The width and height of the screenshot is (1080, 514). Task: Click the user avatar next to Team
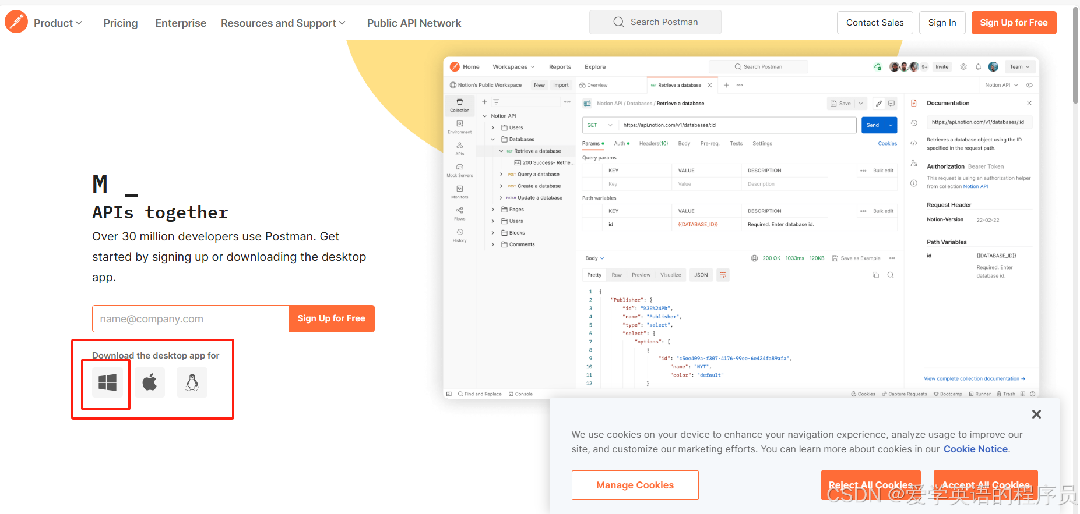[x=994, y=67]
